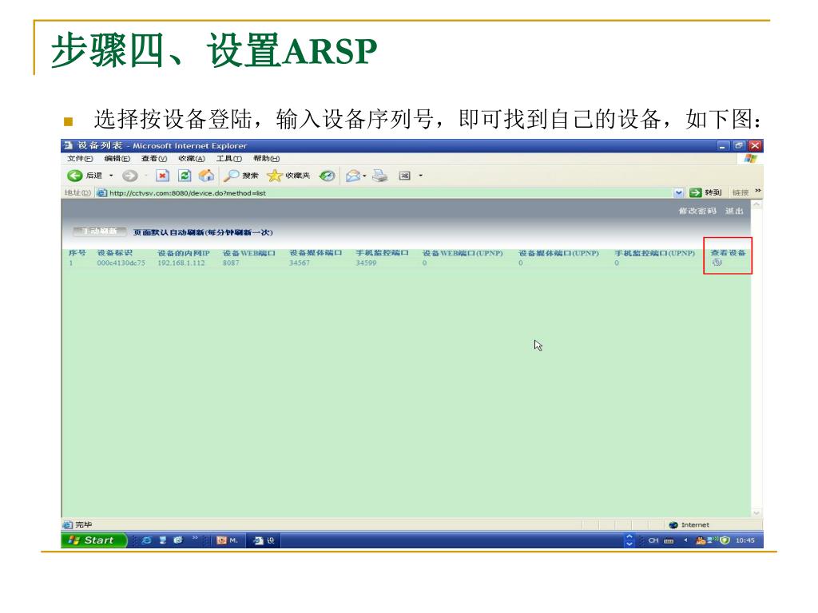Click the Go (转到) button

pos(705,193)
